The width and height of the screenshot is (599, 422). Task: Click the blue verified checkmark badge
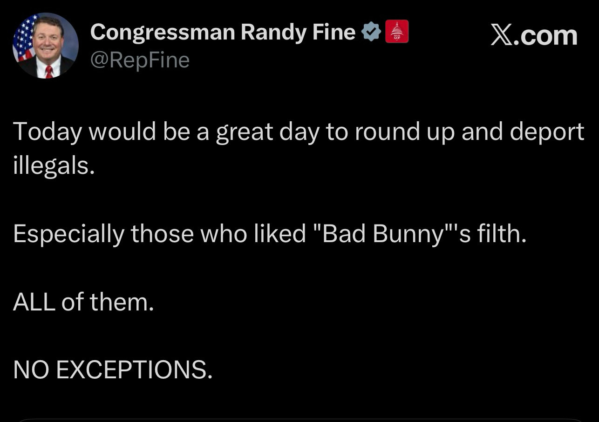click(x=371, y=32)
